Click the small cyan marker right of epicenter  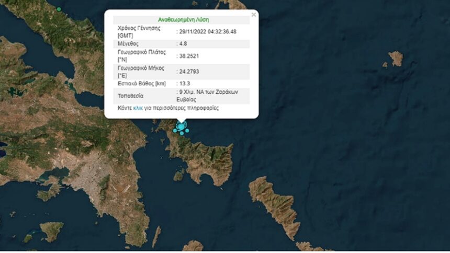click(x=187, y=131)
